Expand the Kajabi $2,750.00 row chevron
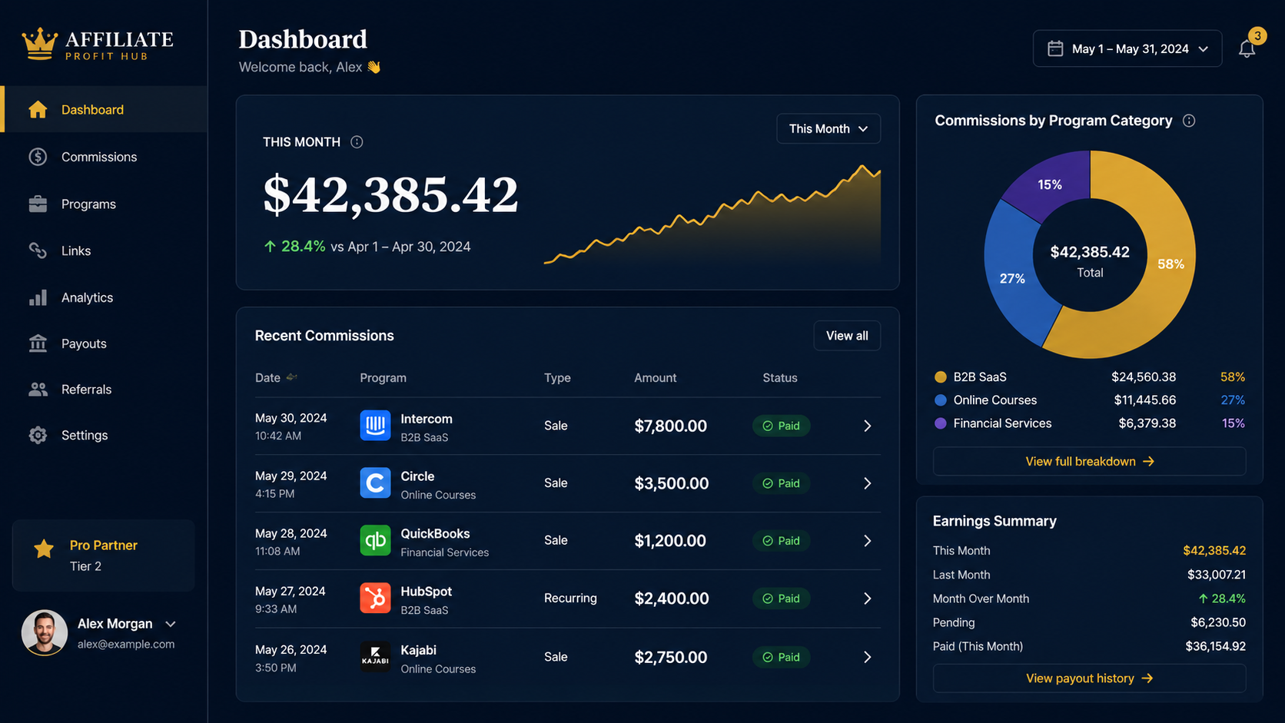The width and height of the screenshot is (1285, 723). (867, 657)
